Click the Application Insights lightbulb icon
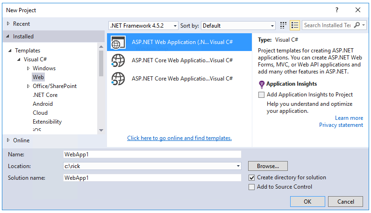 click(262, 84)
